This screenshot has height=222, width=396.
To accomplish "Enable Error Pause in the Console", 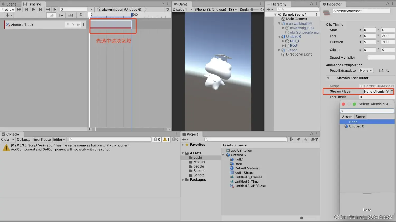I will [x=42, y=139].
